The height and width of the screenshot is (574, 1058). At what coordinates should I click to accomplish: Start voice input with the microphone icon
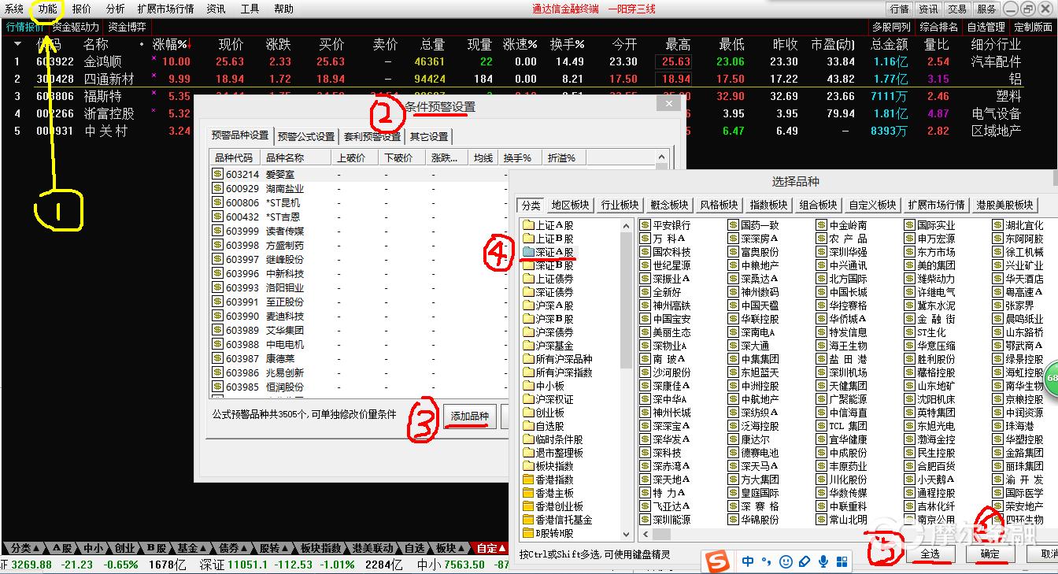tap(823, 561)
